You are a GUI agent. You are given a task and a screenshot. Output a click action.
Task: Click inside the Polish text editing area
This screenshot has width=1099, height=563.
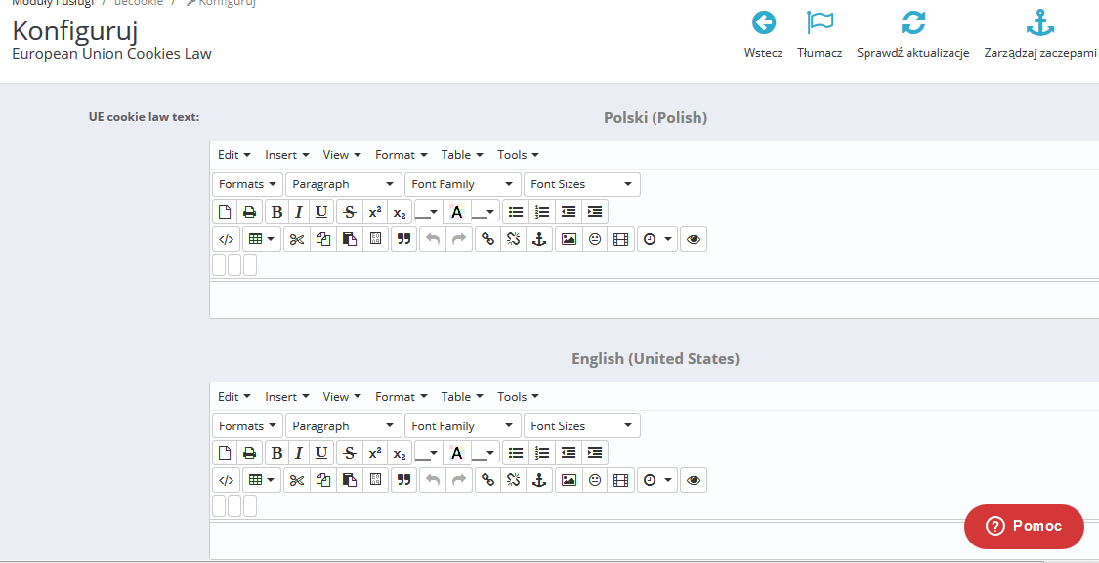click(653, 300)
